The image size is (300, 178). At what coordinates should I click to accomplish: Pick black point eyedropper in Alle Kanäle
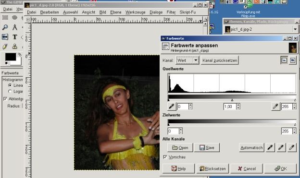[x=270, y=147]
